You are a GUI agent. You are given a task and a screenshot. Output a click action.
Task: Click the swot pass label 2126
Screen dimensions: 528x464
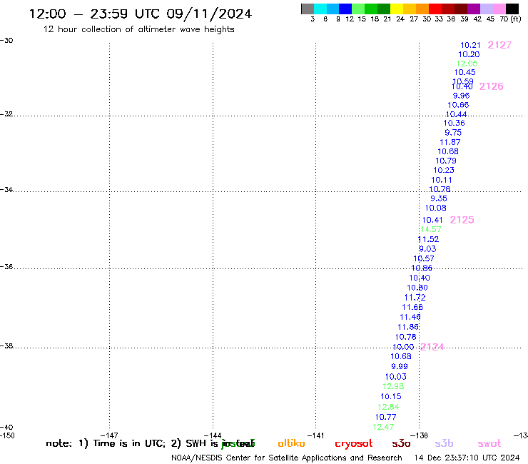(x=491, y=86)
